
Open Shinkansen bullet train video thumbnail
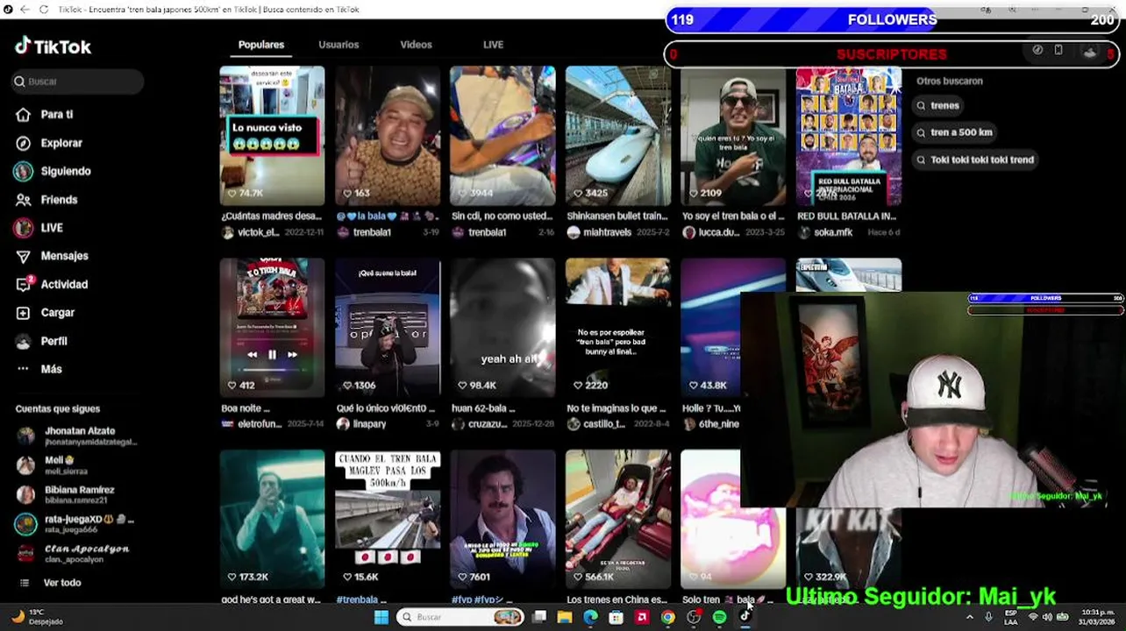[x=617, y=136]
